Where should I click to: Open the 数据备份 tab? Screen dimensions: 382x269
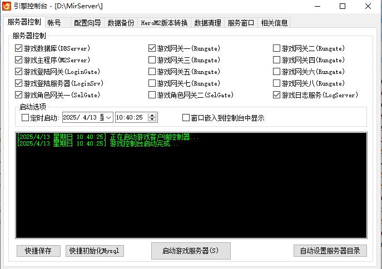pos(121,23)
